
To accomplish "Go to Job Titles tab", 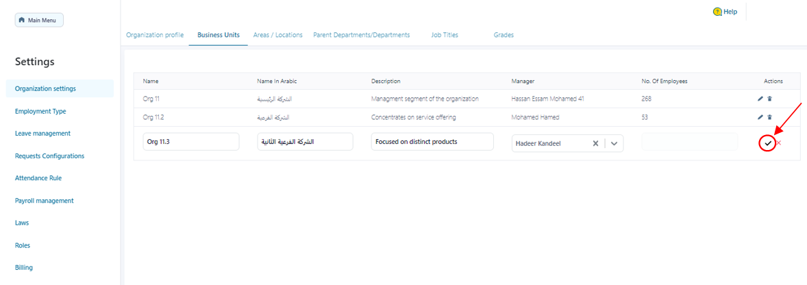I will (x=445, y=35).
